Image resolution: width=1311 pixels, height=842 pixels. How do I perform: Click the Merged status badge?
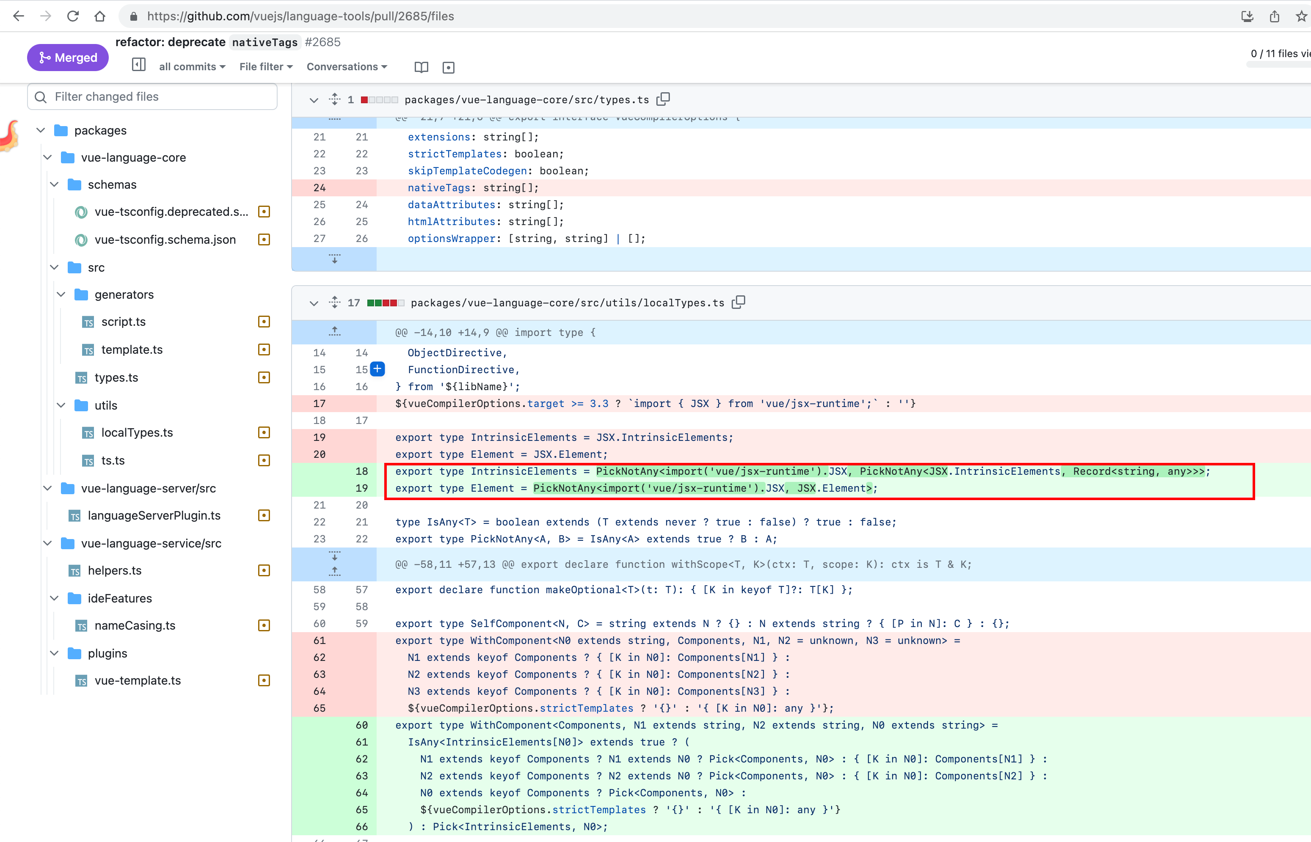(67, 57)
